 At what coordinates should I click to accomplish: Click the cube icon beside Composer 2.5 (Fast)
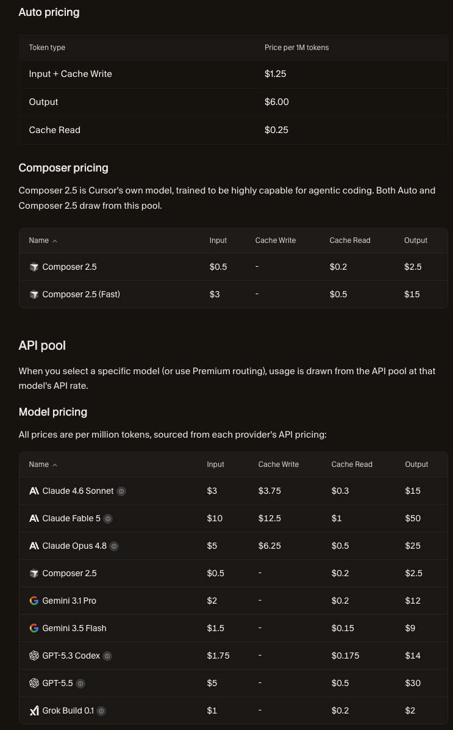click(34, 294)
